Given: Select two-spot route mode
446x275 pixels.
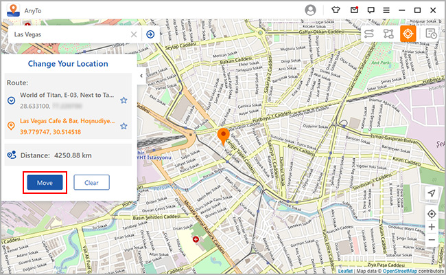Looking at the screenshot, I should 368,34.
